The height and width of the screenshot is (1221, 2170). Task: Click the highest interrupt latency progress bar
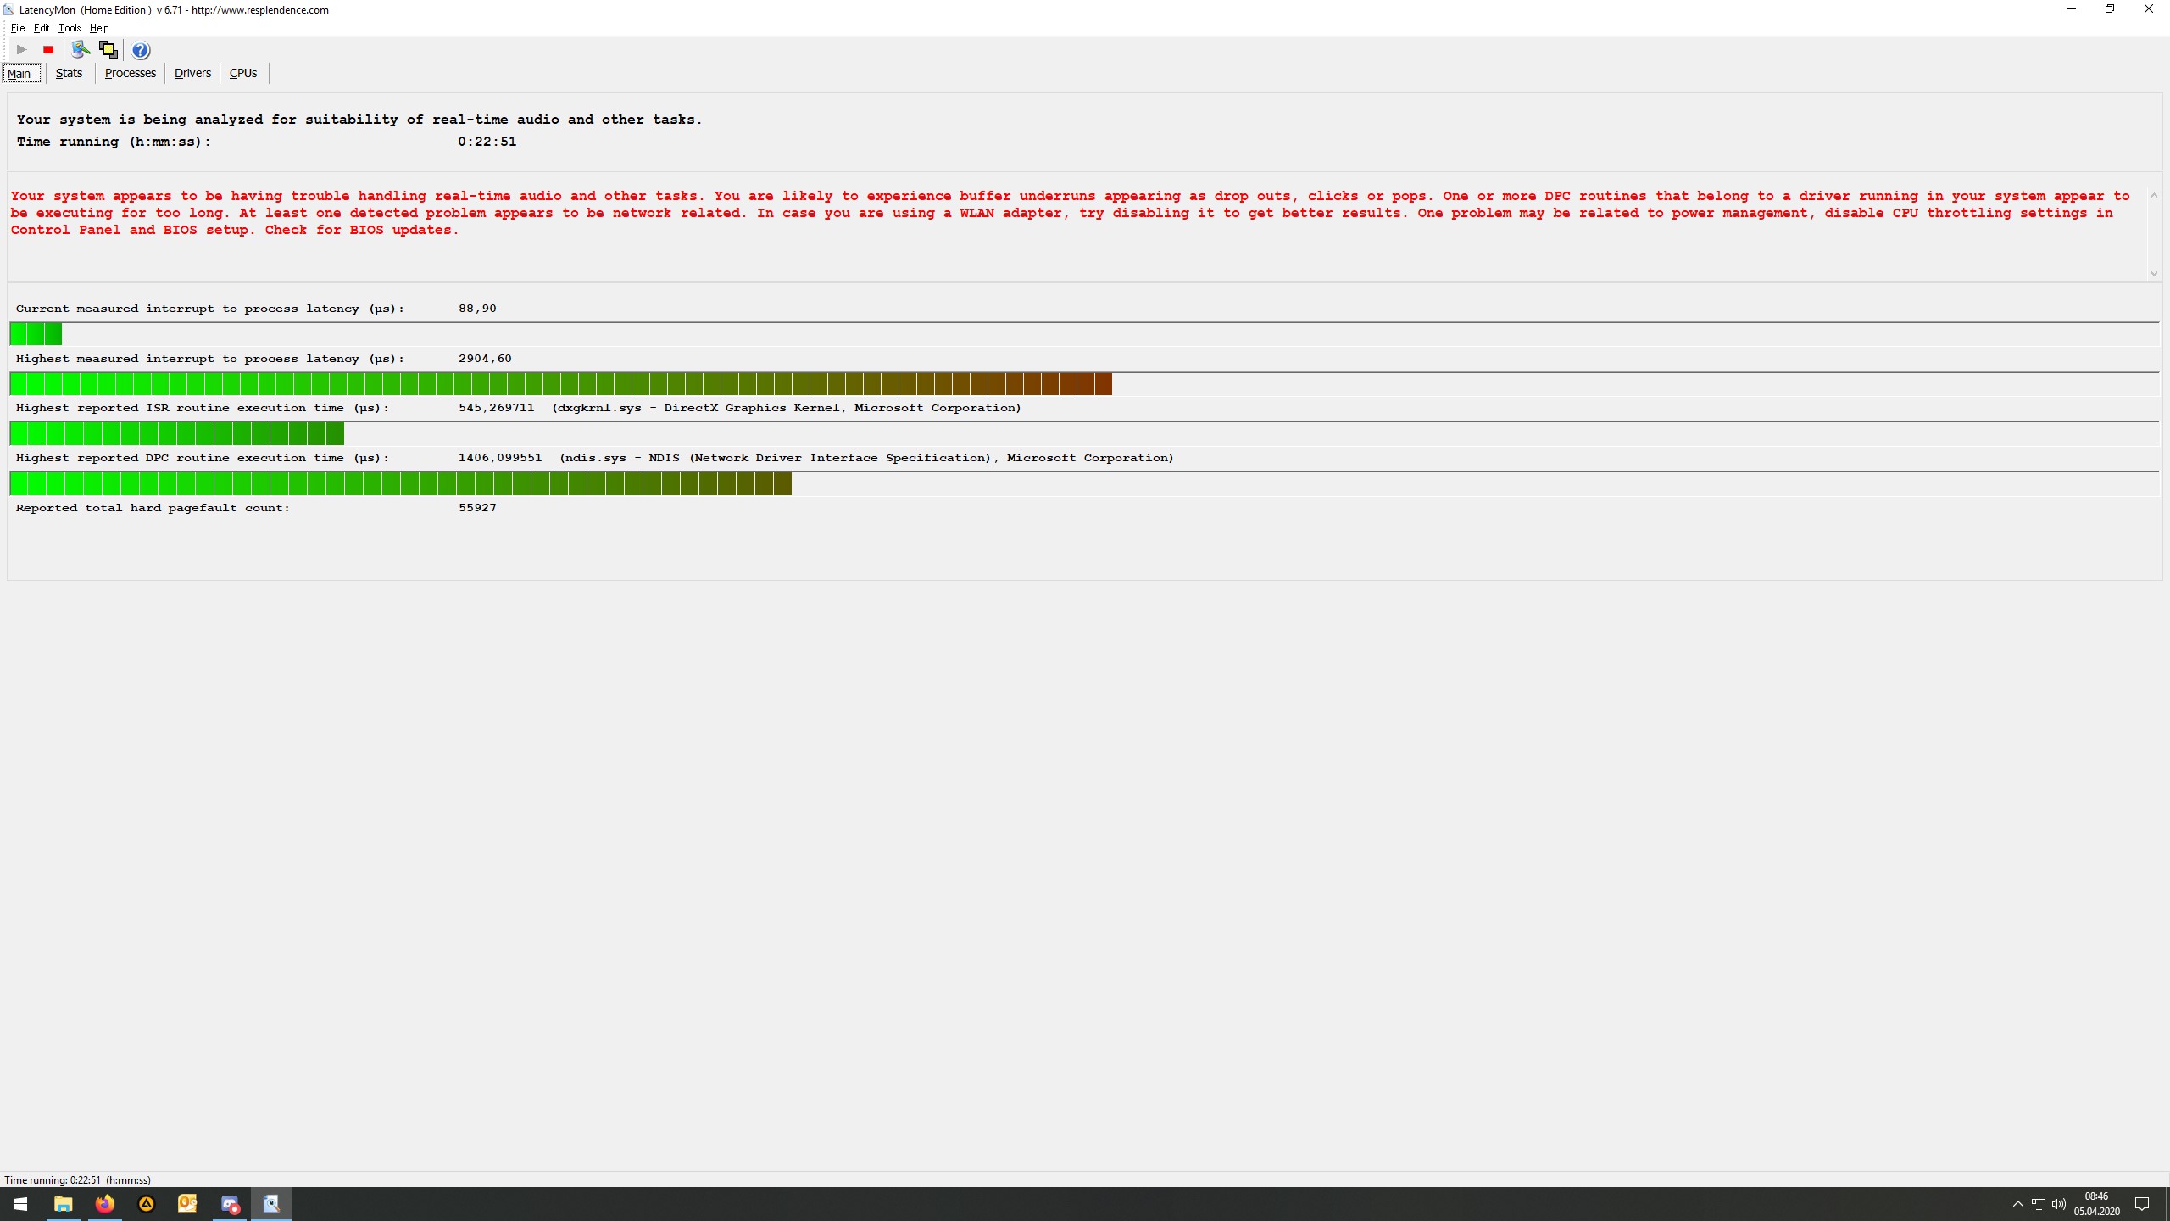pos(559,384)
